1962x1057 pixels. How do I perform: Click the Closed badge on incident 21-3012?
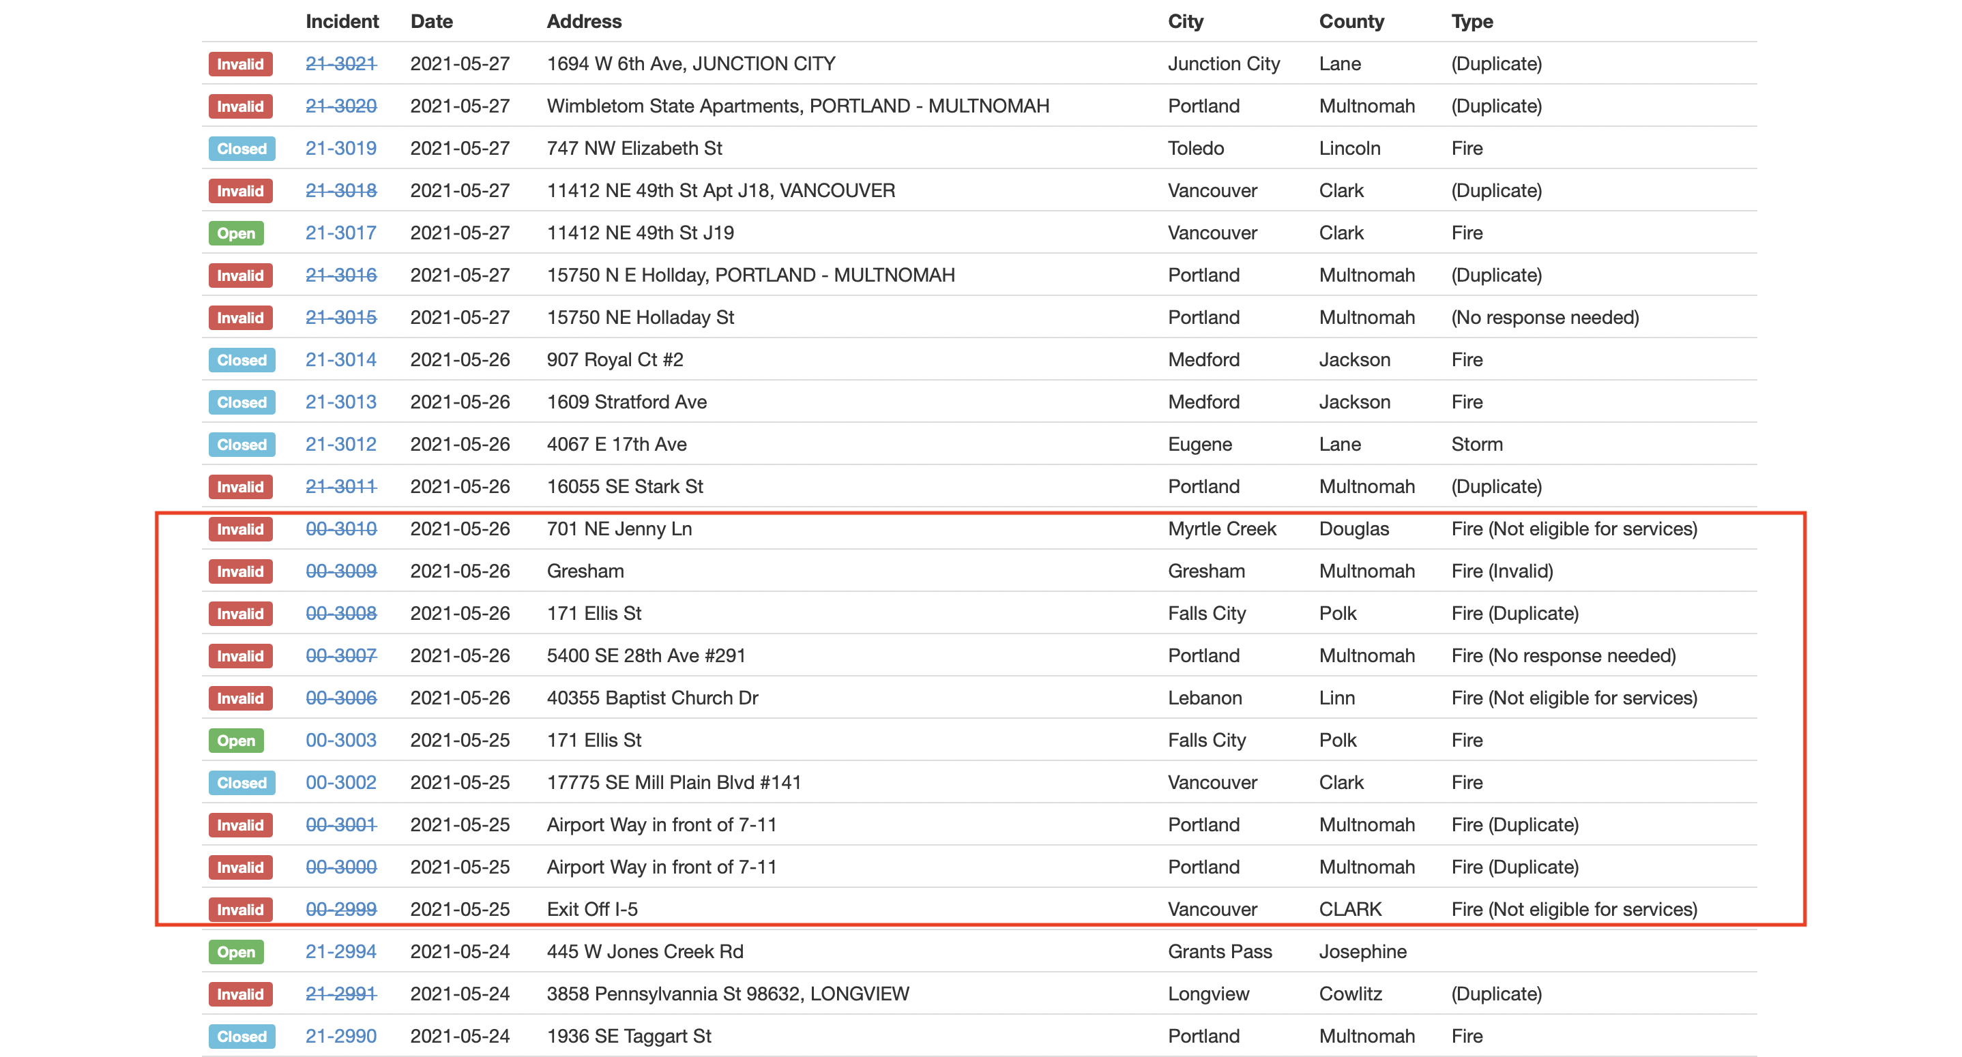point(241,444)
